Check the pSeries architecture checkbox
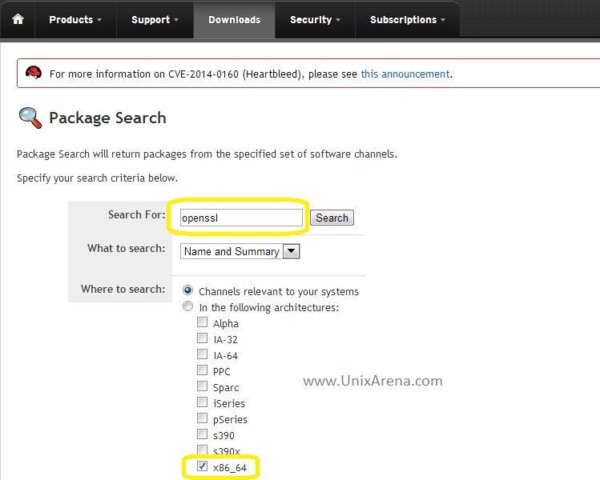 click(x=202, y=418)
